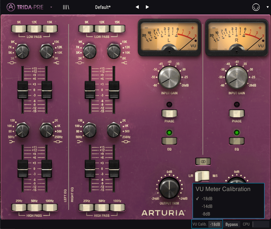Open the preset browser library icon
Screen dimensions: 271x229
tap(66, 7)
